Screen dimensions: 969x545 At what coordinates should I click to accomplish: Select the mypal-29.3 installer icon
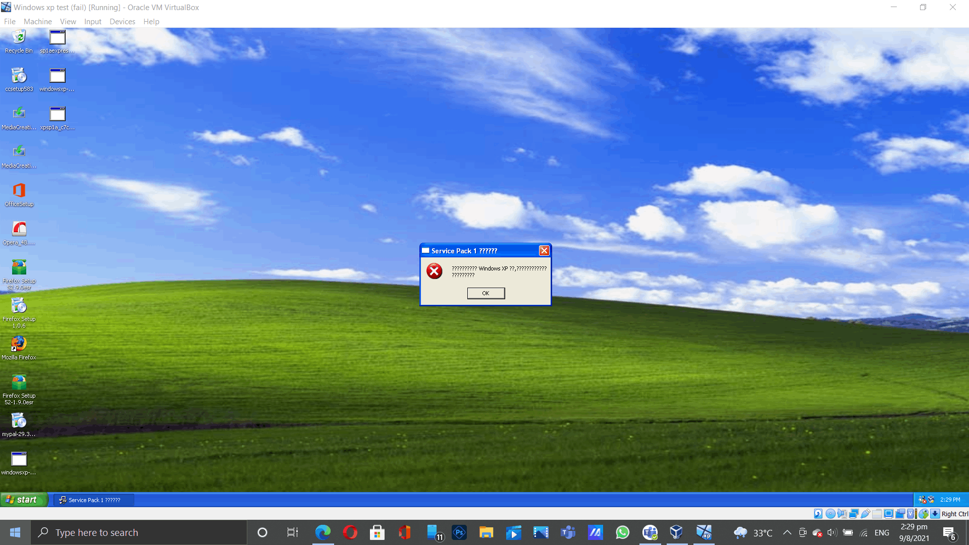pos(19,425)
